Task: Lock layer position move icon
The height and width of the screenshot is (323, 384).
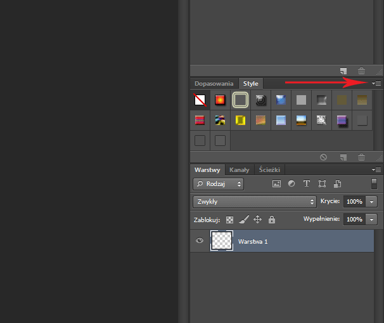Action: (257, 220)
